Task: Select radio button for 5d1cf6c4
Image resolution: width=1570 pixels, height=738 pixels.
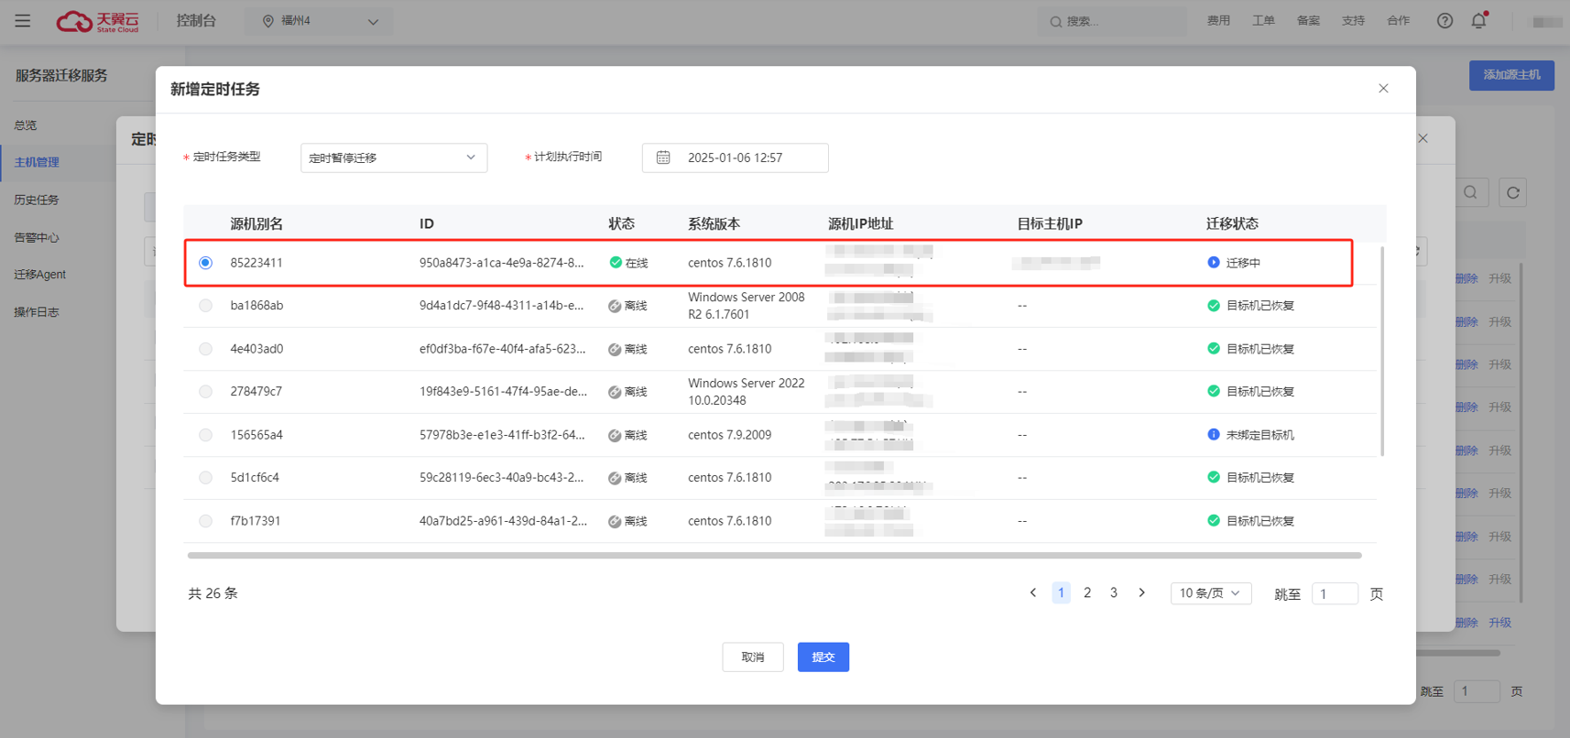Action: pos(205,478)
